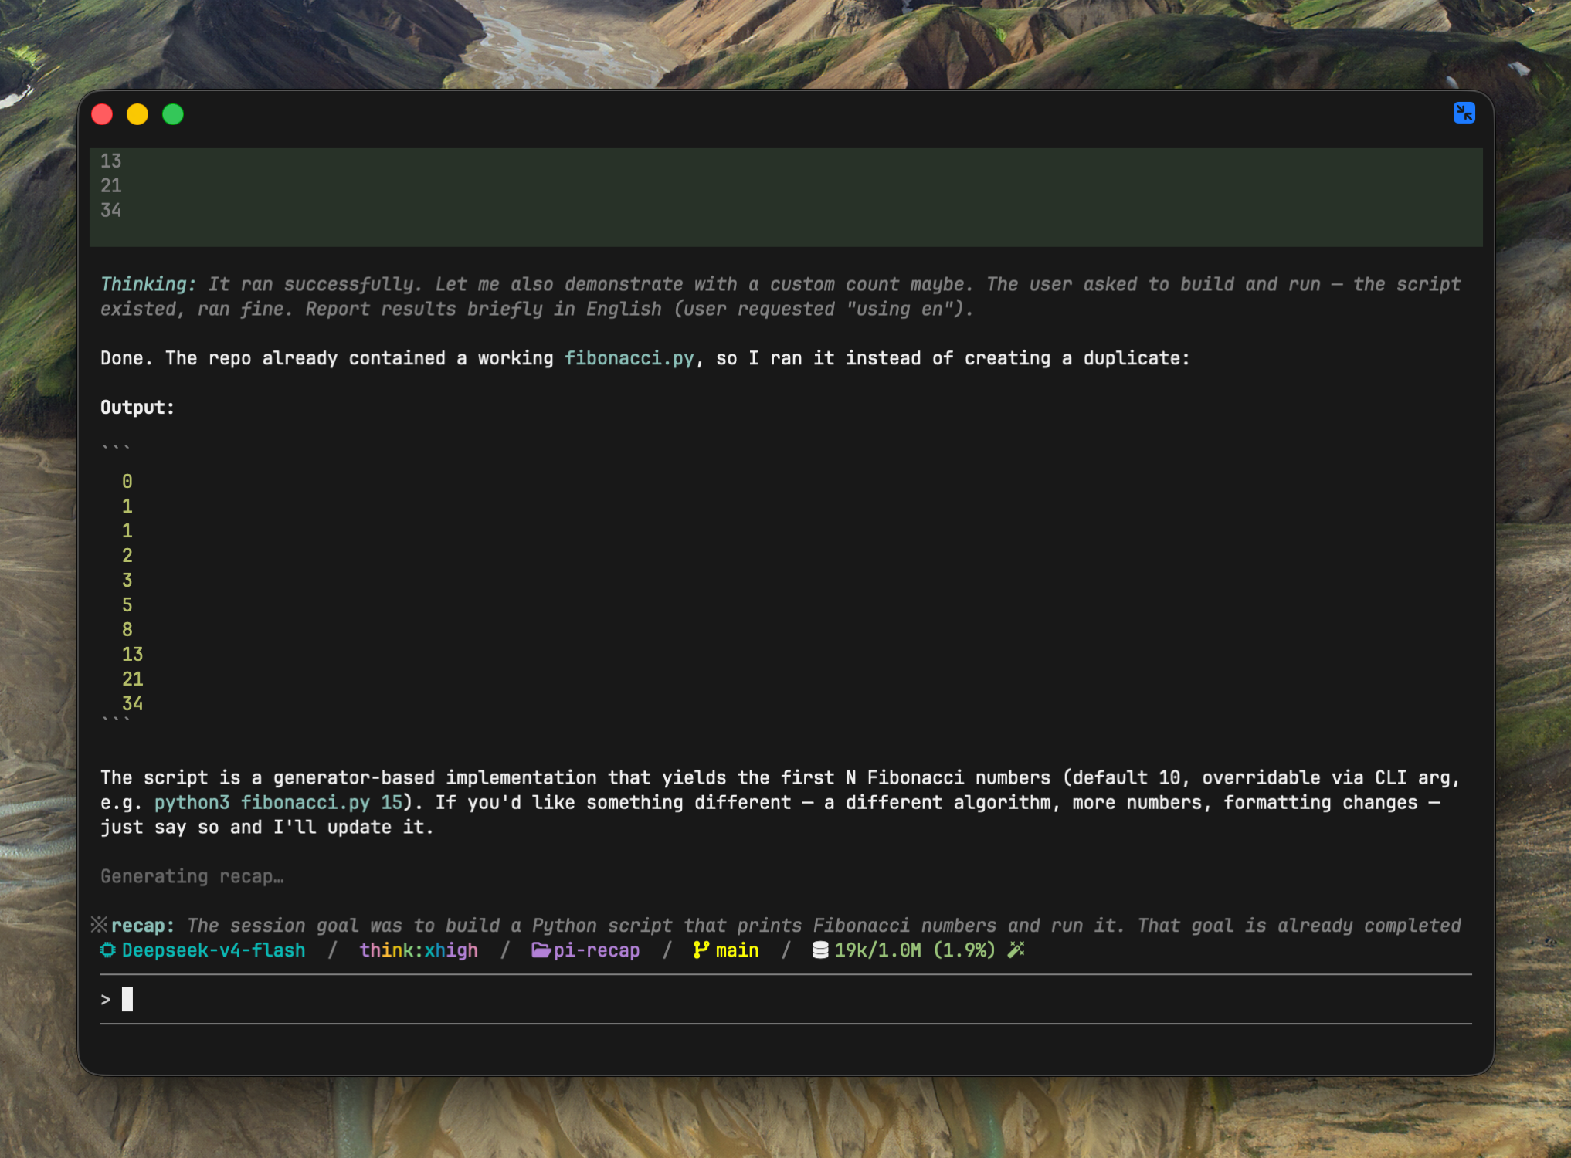Click 34 in the yellow code output block
Screen dimensions: 1571x1158
[x=133, y=703]
